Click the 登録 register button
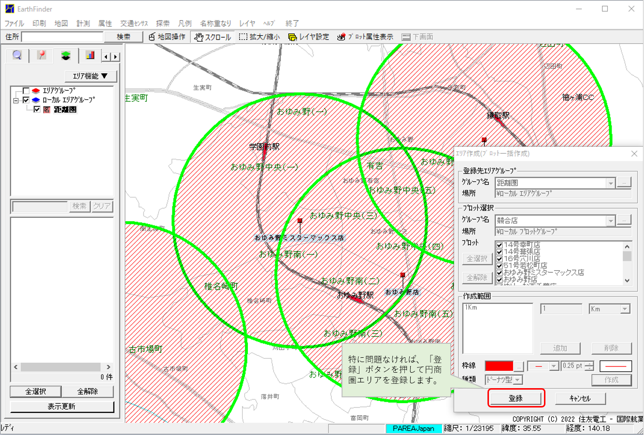This screenshot has height=435, width=644. tap(516, 398)
